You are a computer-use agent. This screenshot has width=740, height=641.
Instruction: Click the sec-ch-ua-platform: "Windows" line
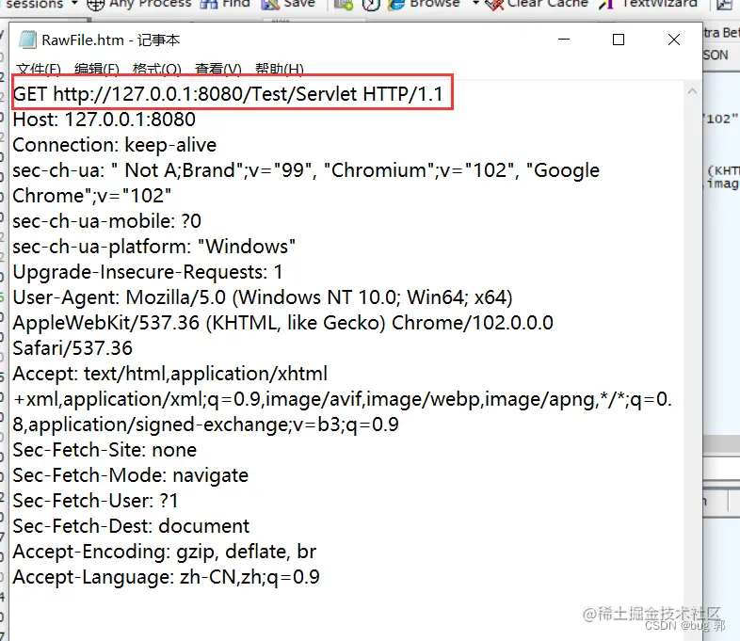(x=153, y=247)
